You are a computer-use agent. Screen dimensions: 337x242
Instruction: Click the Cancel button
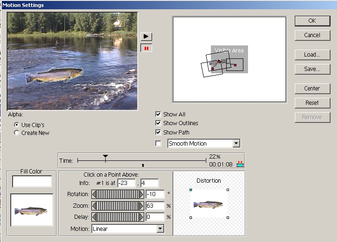coord(312,35)
